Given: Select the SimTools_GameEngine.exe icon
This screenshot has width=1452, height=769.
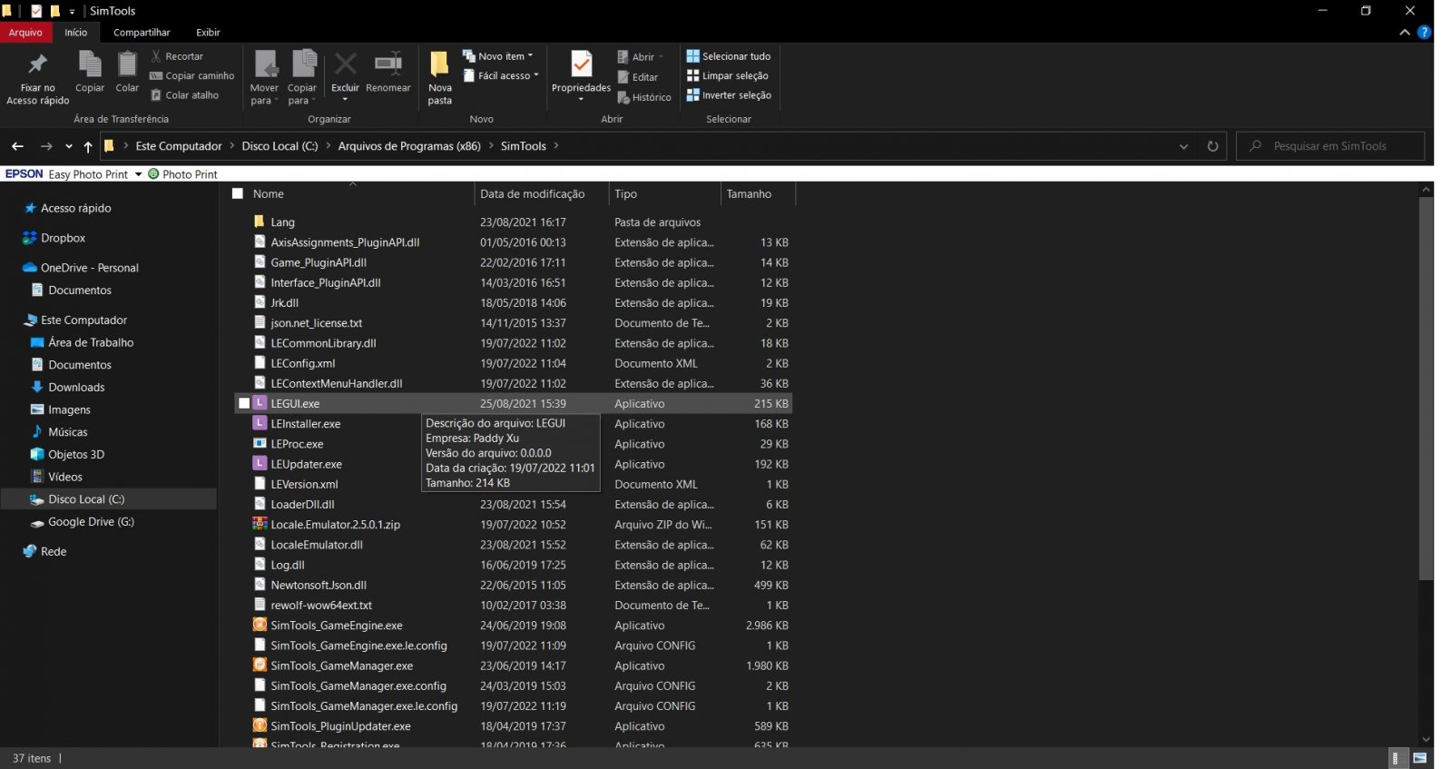Looking at the screenshot, I should pyautogui.click(x=260, y=626).
